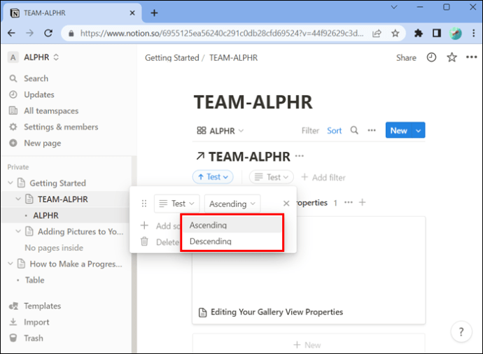Click the Delete sort trash icon
This screenshot has height=354, width=483.
click(144, 241)
